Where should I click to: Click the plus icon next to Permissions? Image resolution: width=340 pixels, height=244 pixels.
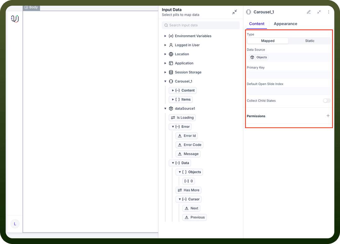[x=328, y=116]
